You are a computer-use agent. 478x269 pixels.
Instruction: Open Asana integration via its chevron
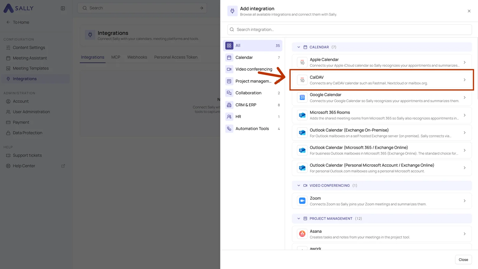pyautogui.click(x=465, y=234)
